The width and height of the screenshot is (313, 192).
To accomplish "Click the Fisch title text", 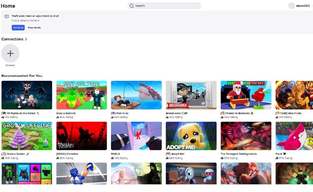I will (281, 154).
